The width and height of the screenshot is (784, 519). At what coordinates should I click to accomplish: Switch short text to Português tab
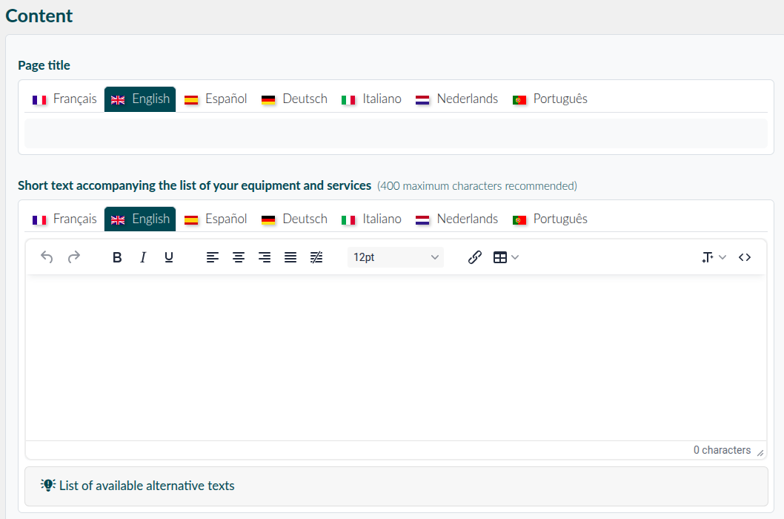550,219
